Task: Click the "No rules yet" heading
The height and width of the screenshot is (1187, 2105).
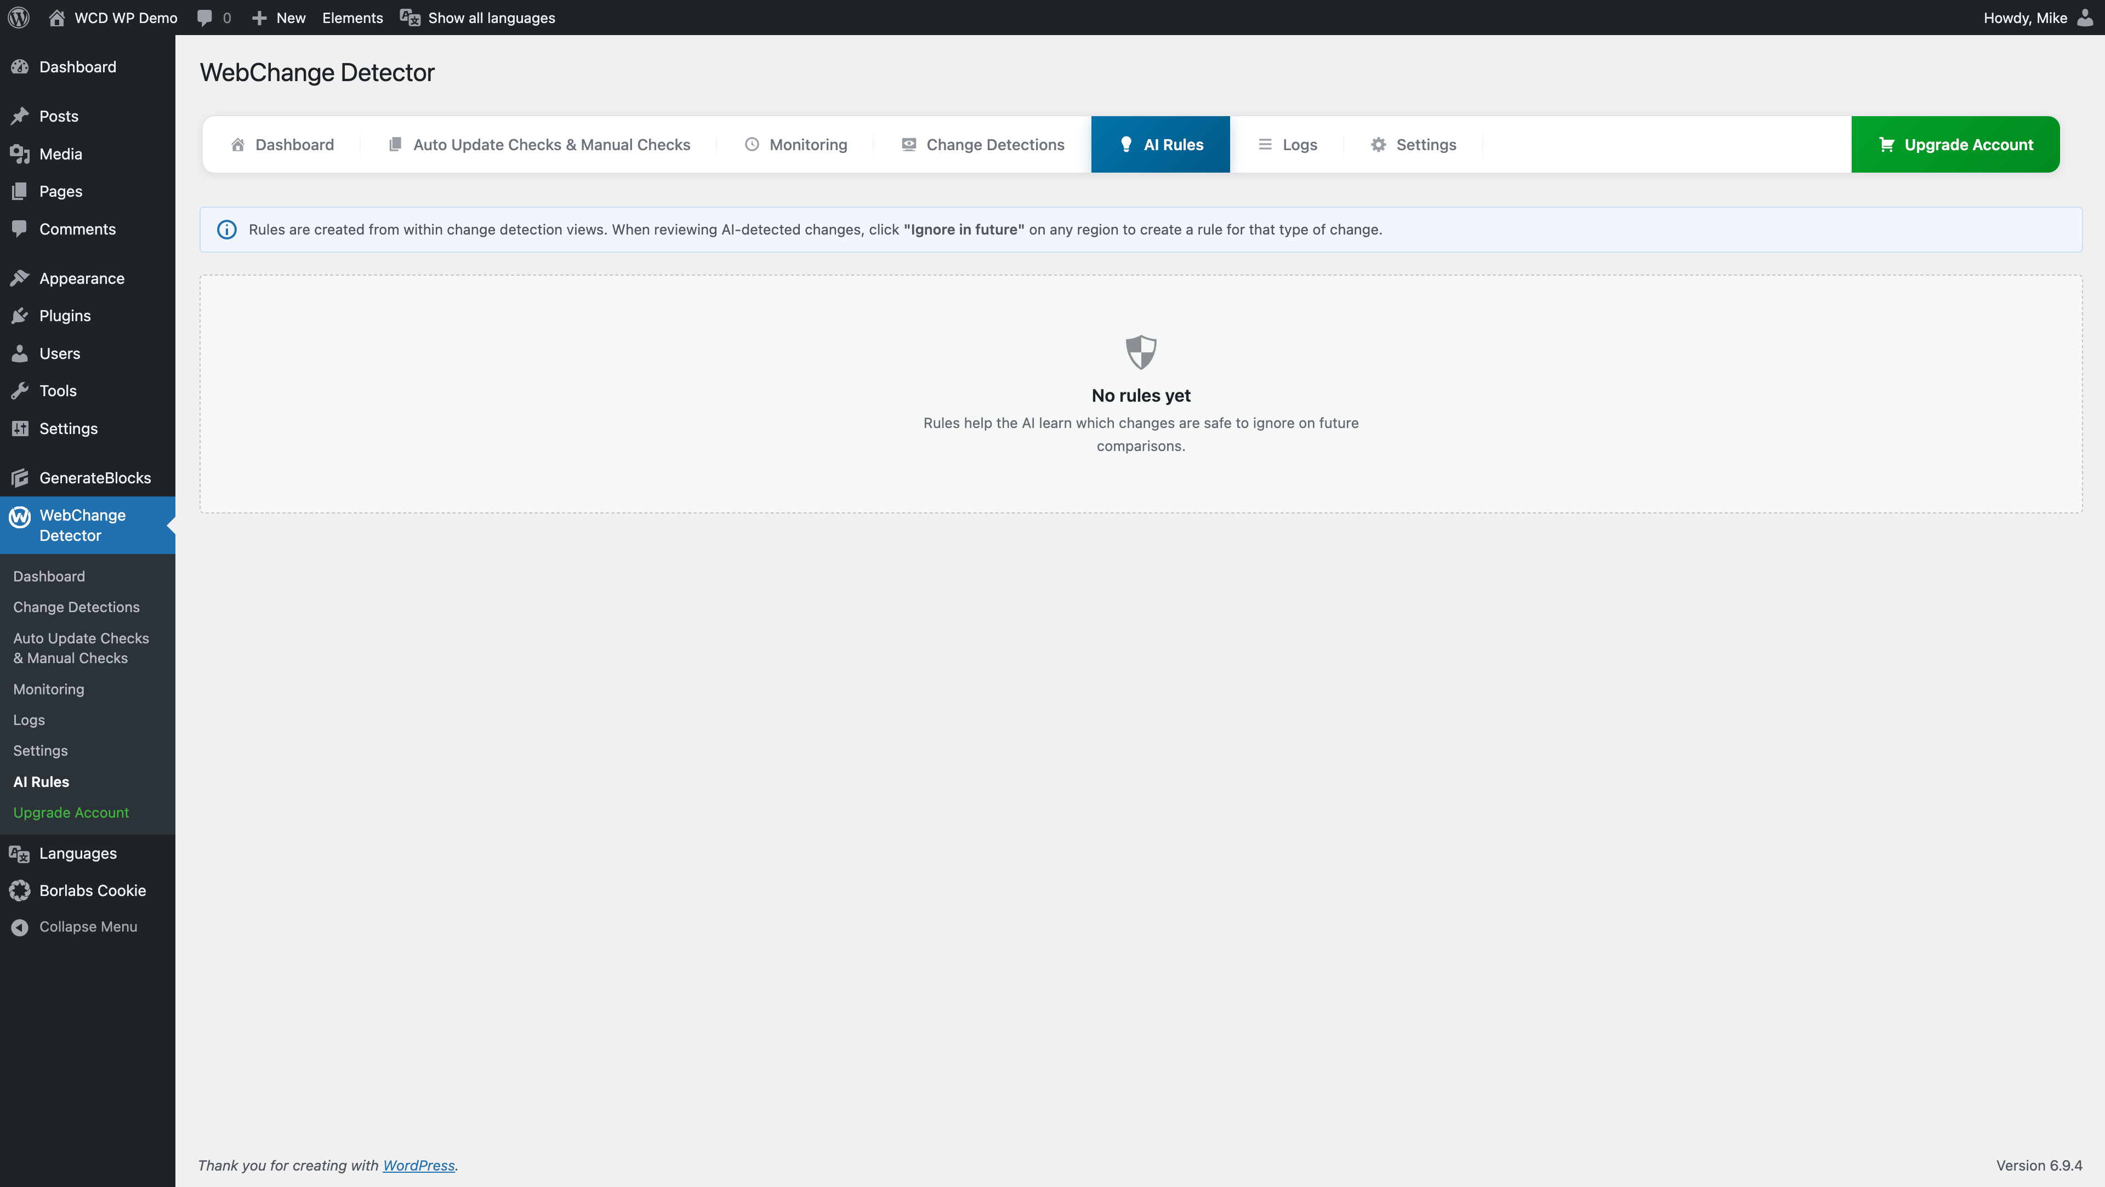Action: coord(1141,396)
